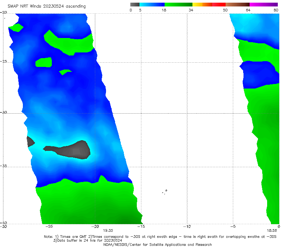Click the note '3)Data buffer is 24 hrs for 20230524'
282x247 pixels.
(88, 241)
